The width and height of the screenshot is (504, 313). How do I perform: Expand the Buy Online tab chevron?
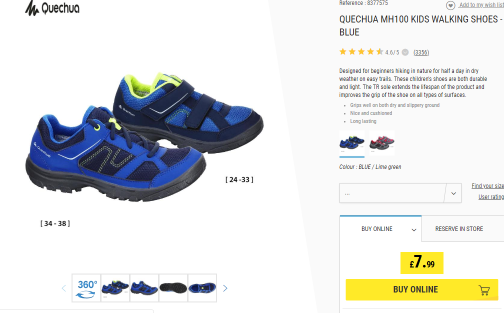(x=414, y=229)
